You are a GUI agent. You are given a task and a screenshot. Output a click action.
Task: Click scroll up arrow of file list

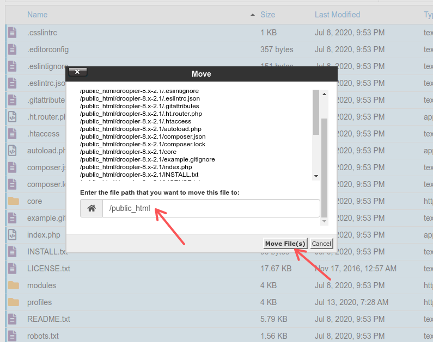(324, 94)
